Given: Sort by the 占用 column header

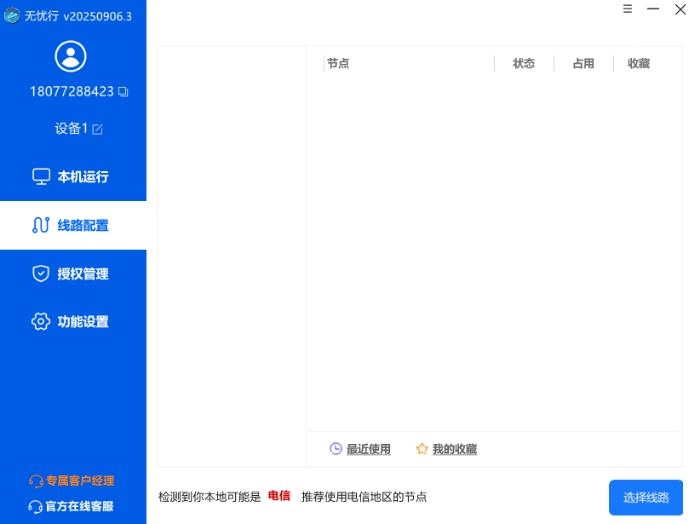Looking at the screenshot, I should [583, 64].
